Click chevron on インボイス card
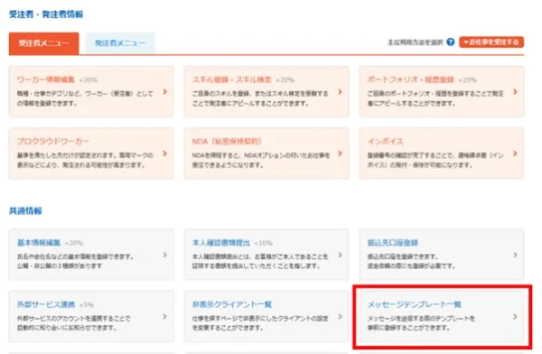Image resolution: width=542 pixels, height=354 pixels. pos(515,154)
